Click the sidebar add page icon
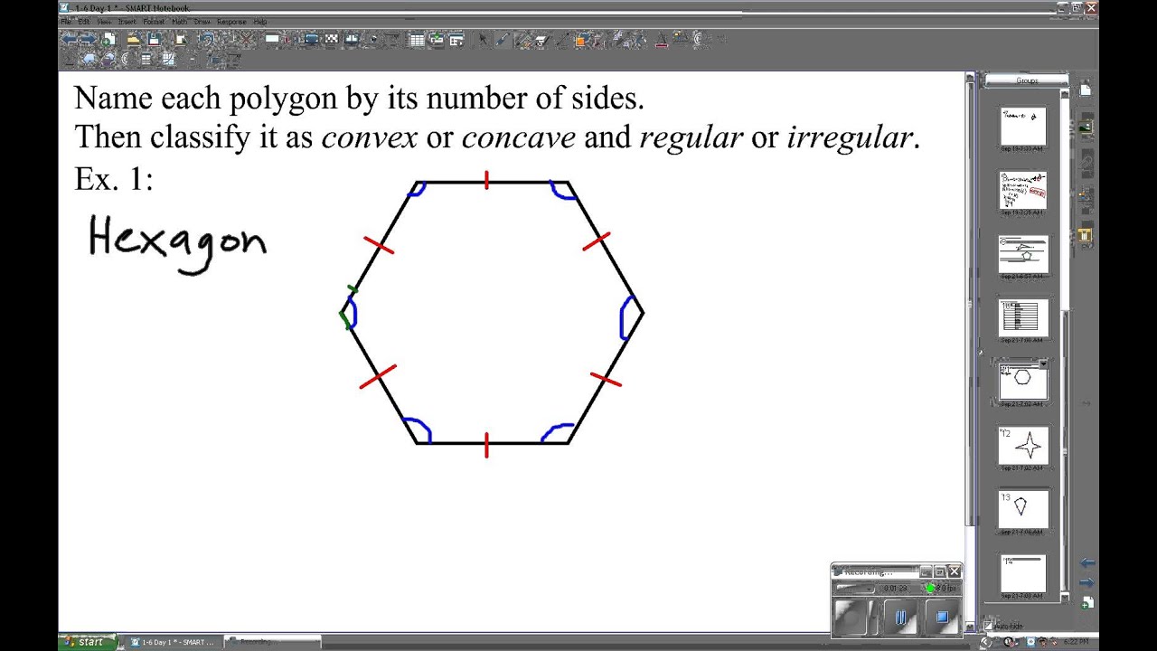Viewport: 1157px width, 651px height. click(x=1086, y=603)
